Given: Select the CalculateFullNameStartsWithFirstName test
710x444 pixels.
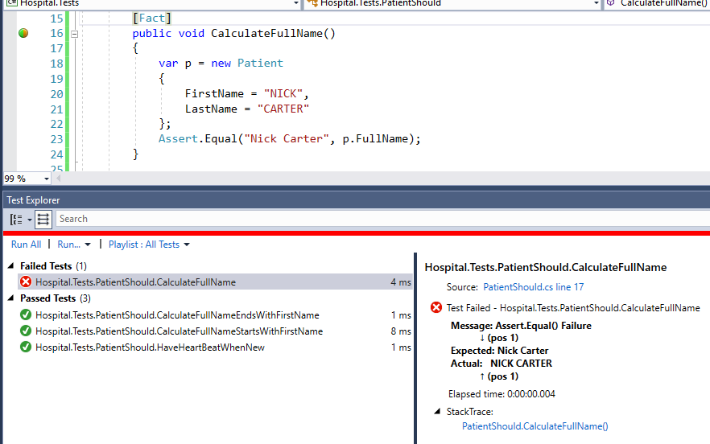Looking at the screenshot, I should (215, 331).
